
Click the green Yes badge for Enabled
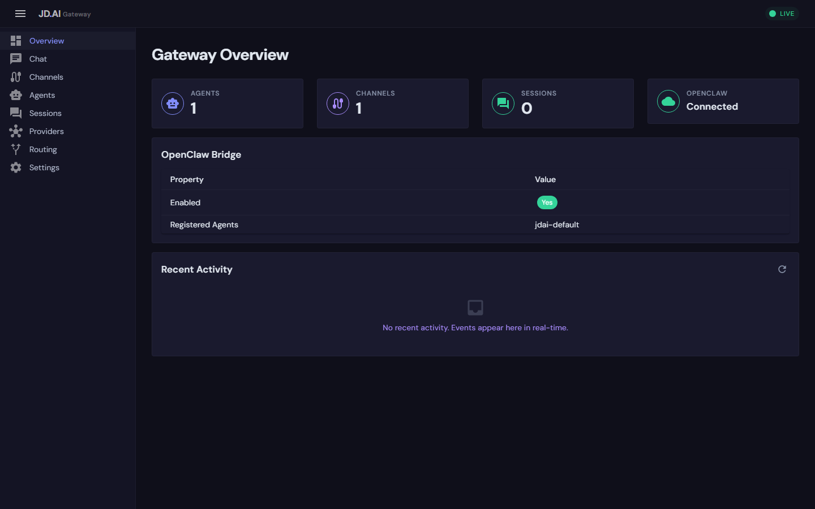coord(547,202)
